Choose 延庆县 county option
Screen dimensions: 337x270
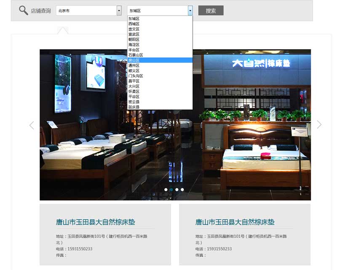[160, 107]
